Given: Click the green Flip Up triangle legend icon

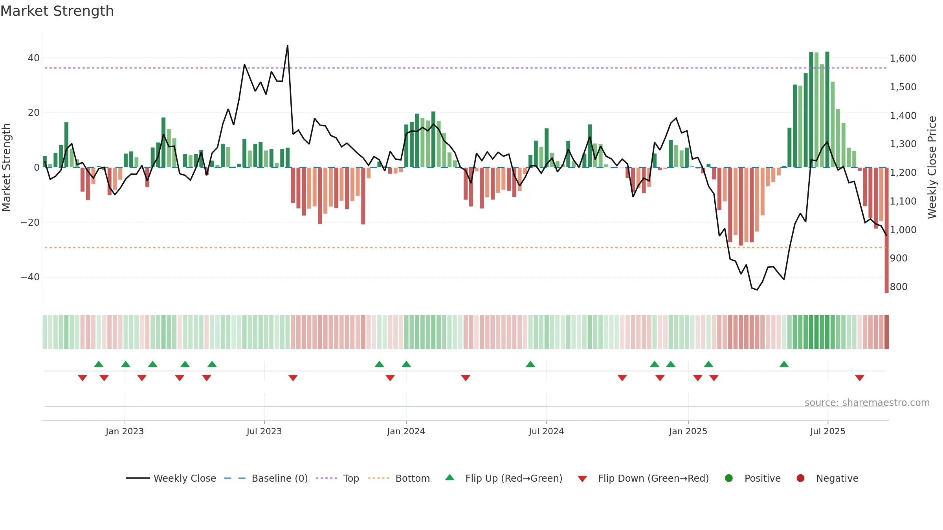Looking at the screenshot, I should [x=450, y=477].
